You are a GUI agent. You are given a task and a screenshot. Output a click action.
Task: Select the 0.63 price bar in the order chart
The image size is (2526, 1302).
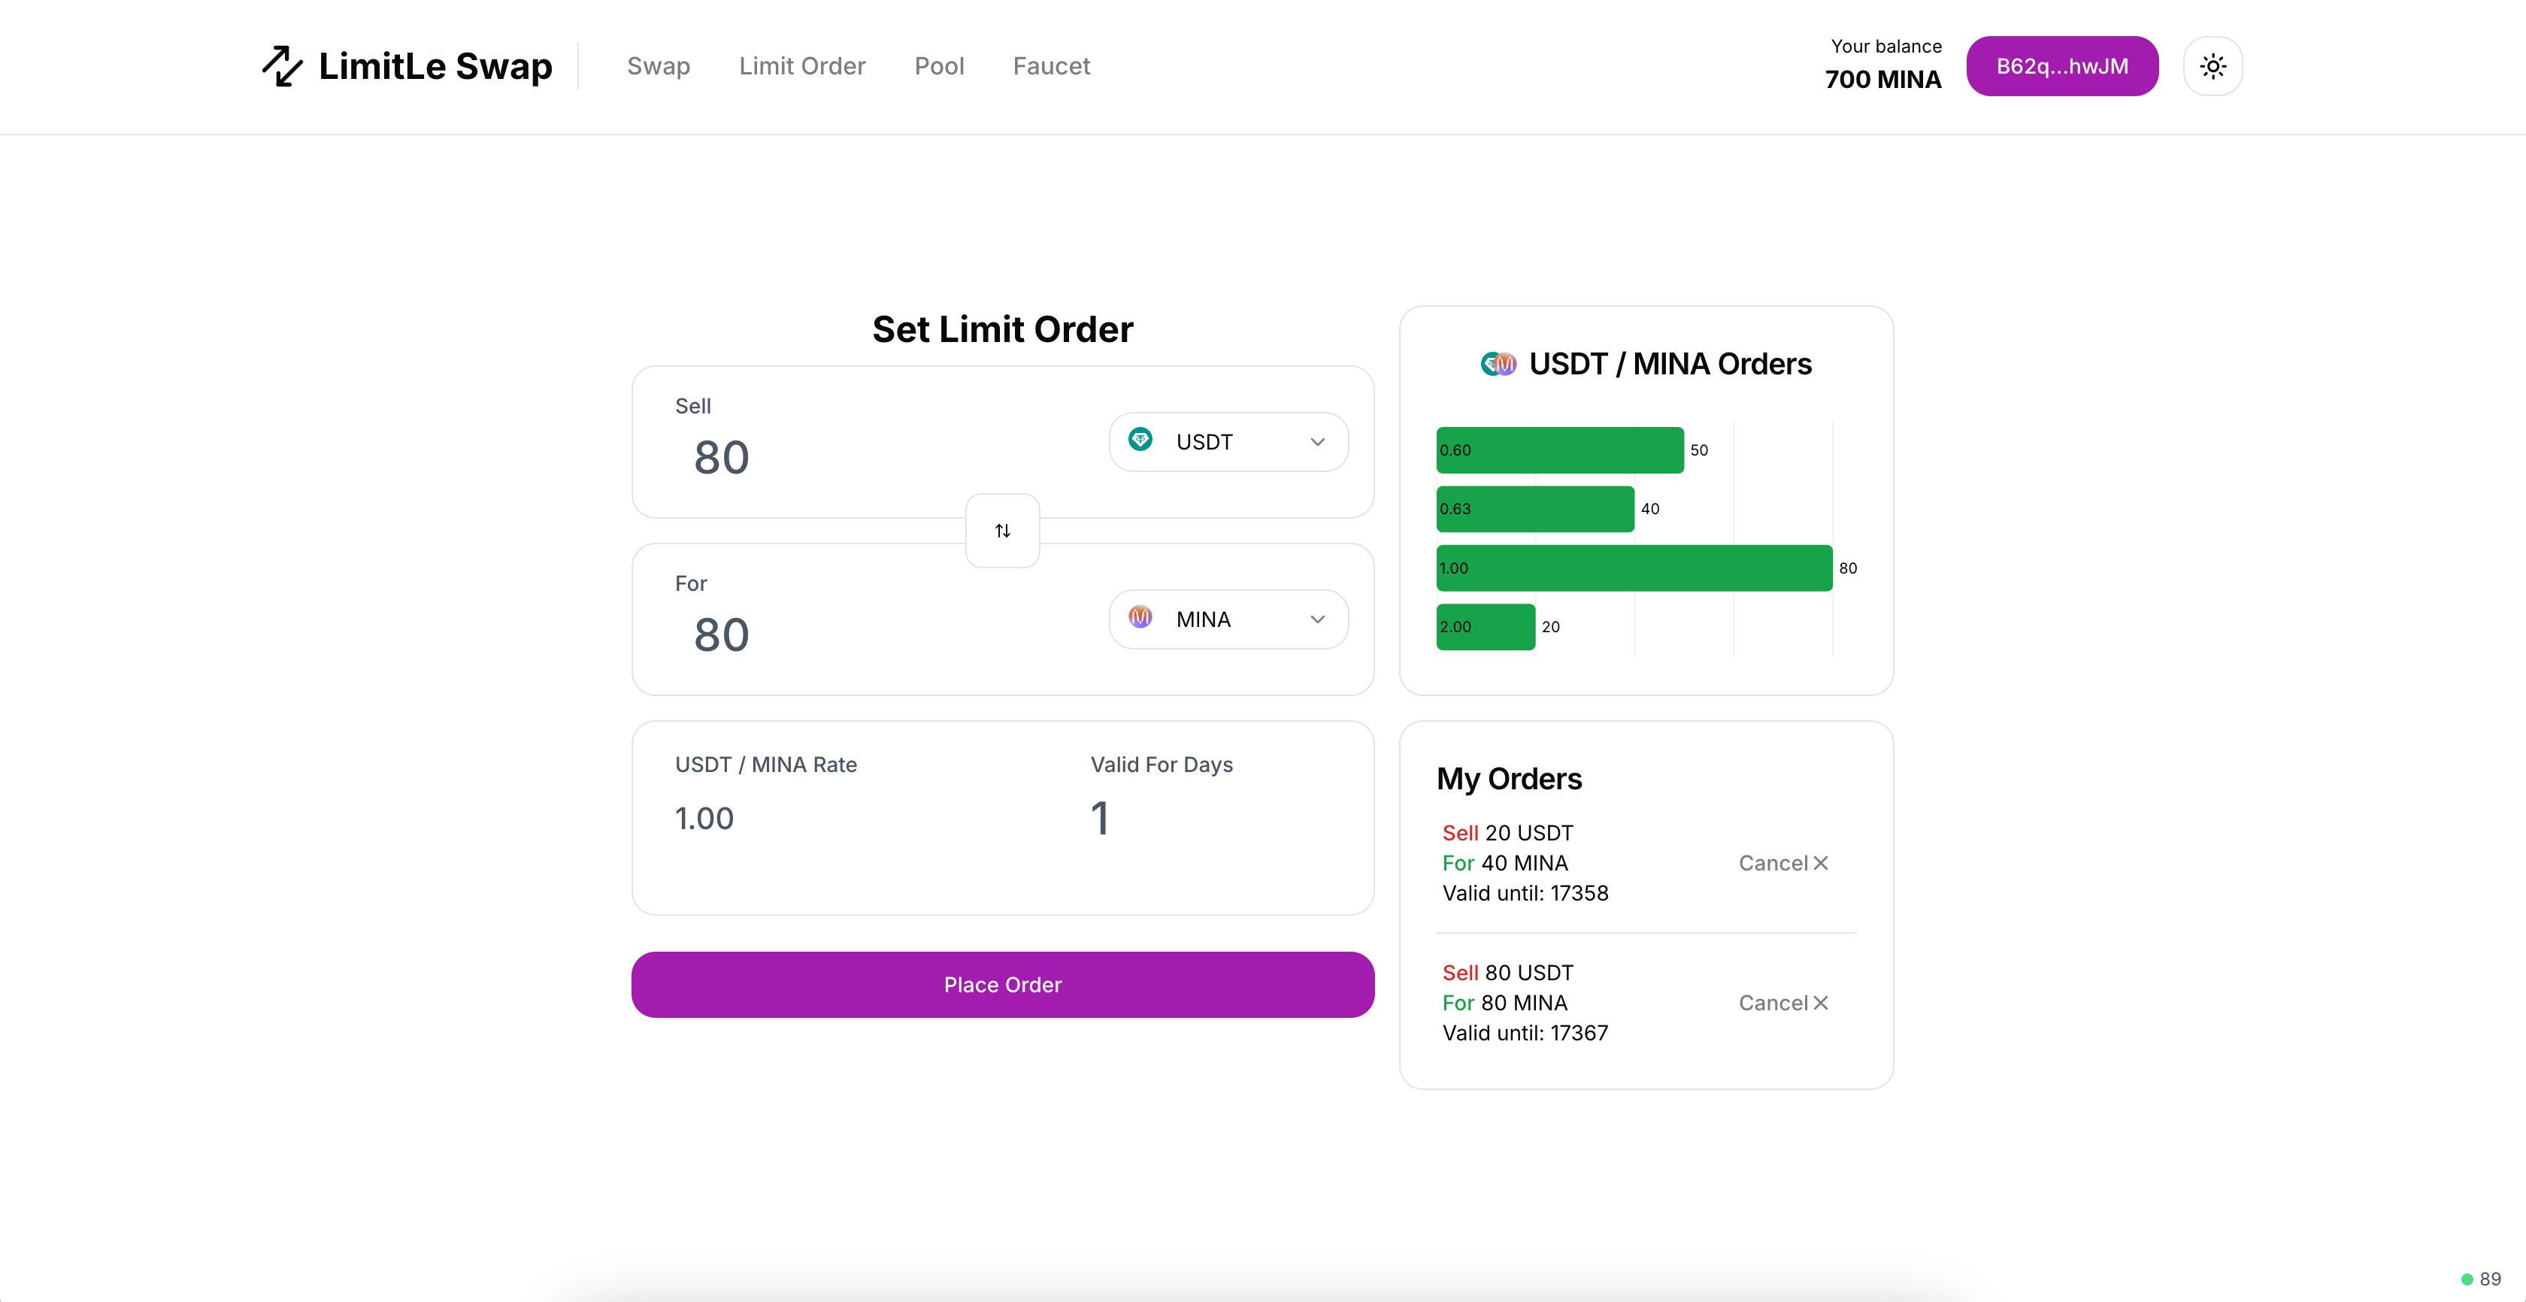point(1534,509)
